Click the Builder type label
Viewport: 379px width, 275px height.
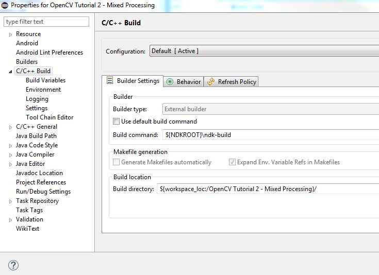pyautogui.click(x=130, y=109)
